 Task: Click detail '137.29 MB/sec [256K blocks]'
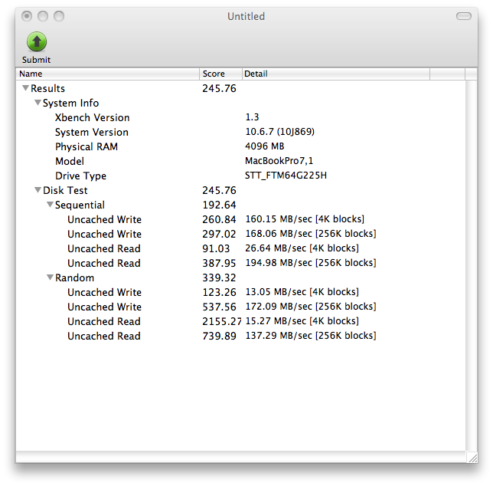click(311, 336)
